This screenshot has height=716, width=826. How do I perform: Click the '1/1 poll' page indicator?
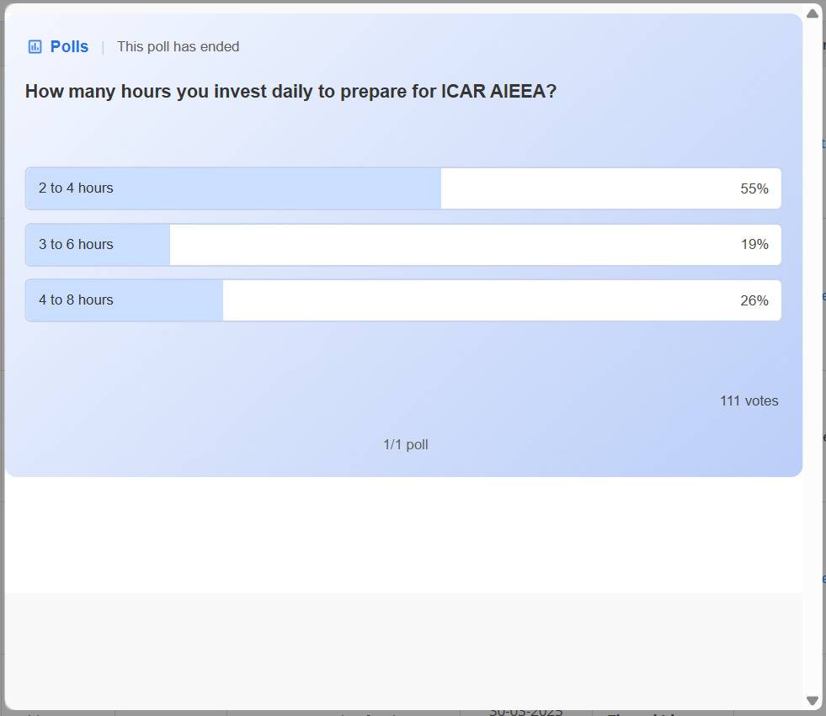click(x=405, y=445)
